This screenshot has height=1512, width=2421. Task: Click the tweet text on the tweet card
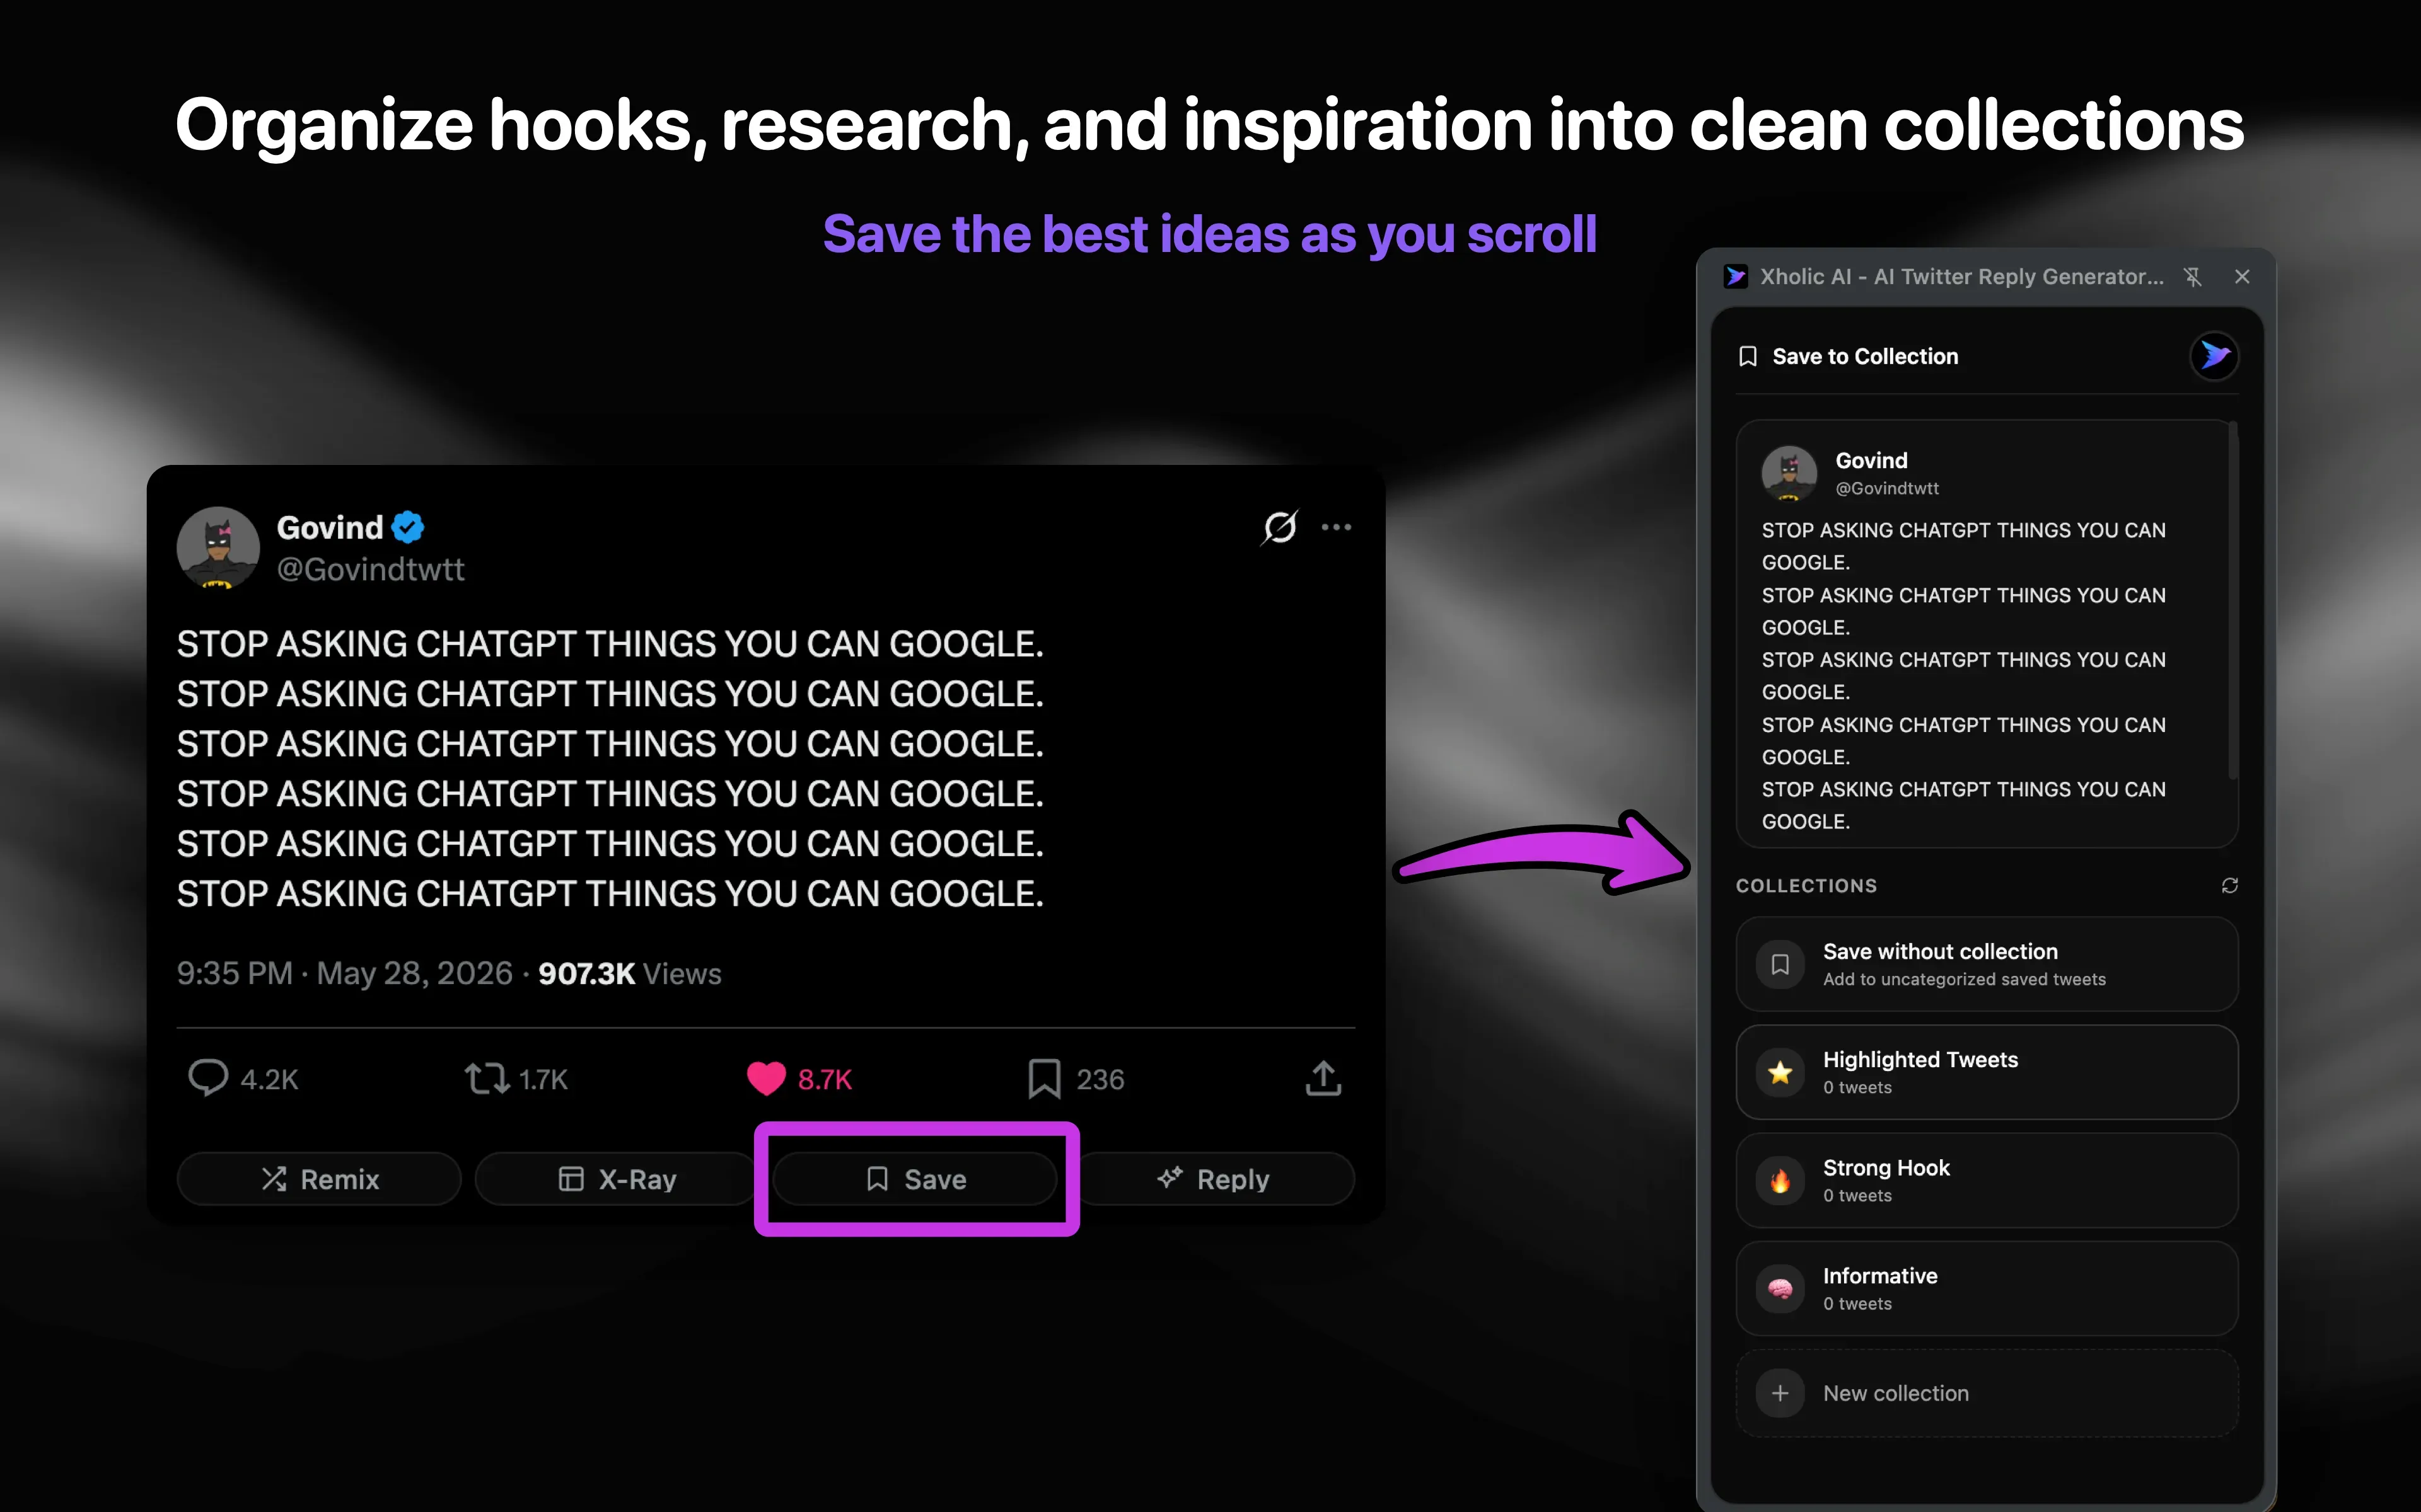(x=610, y=768)
